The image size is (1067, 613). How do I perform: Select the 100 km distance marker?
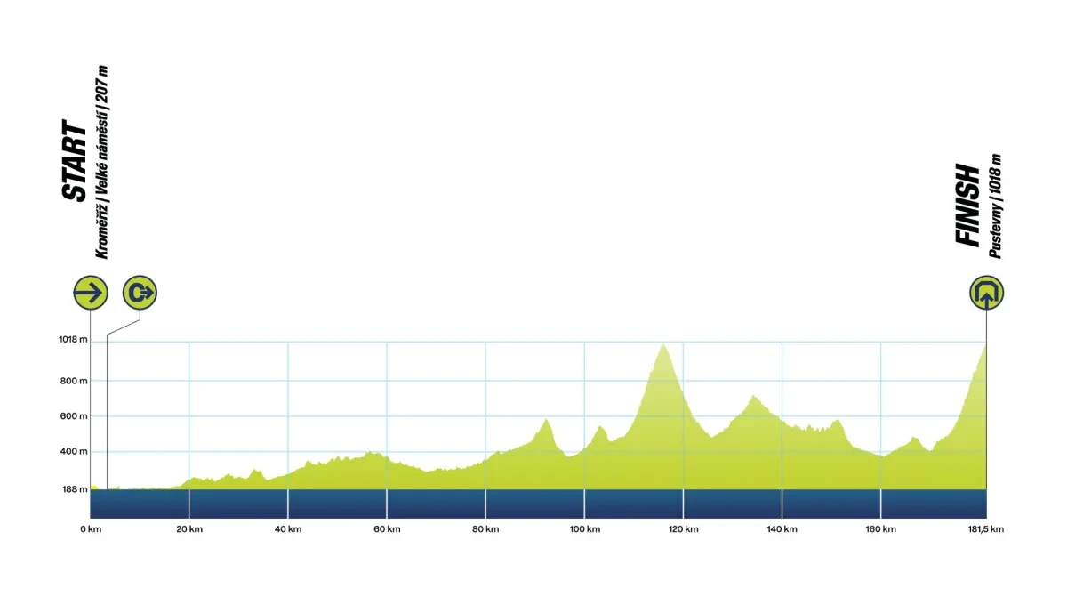click(583, 529)
